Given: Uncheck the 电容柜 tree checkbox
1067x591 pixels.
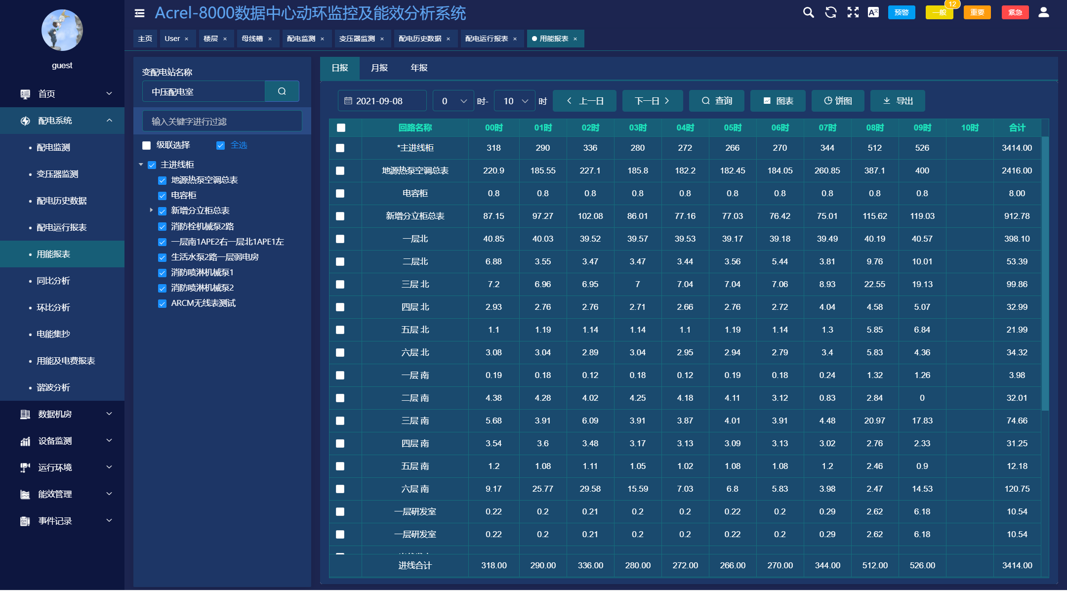Looking at the screenshot, I should click(162, 196).
